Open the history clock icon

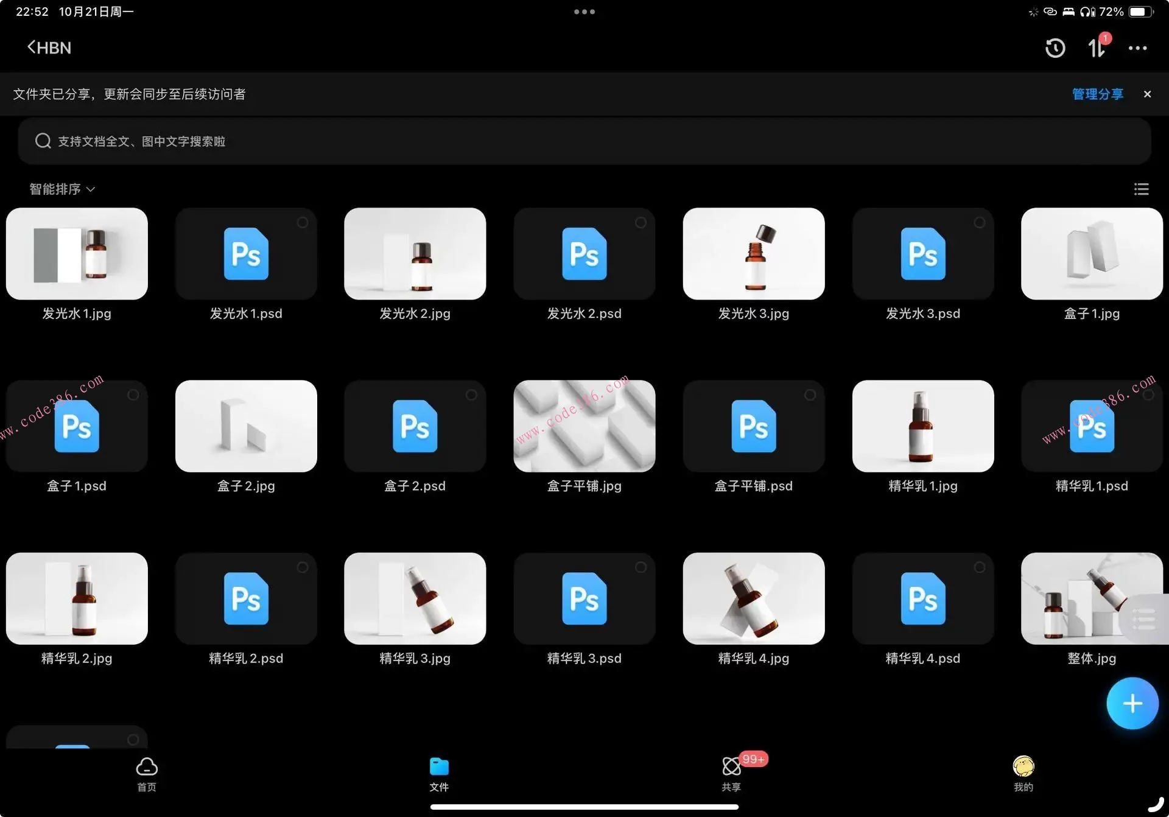[1055, 48]
